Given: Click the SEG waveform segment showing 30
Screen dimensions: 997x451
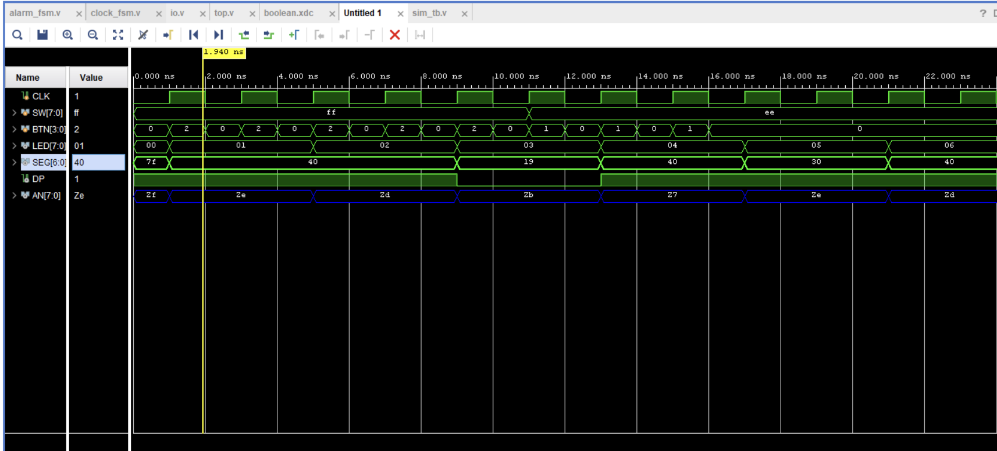Looking at the screenshot, I should tap(816, 162).
